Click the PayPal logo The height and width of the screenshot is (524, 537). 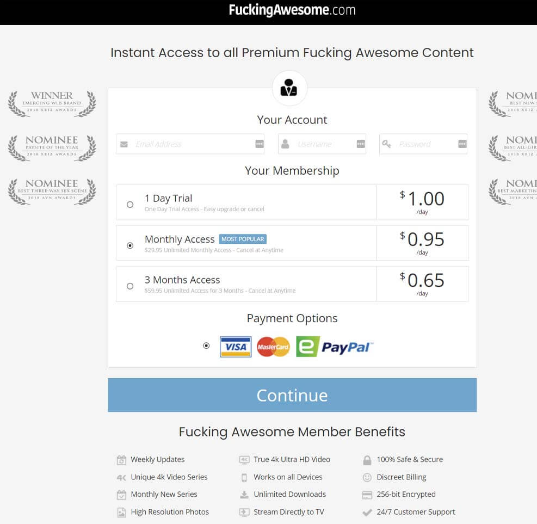click(347, 347)
